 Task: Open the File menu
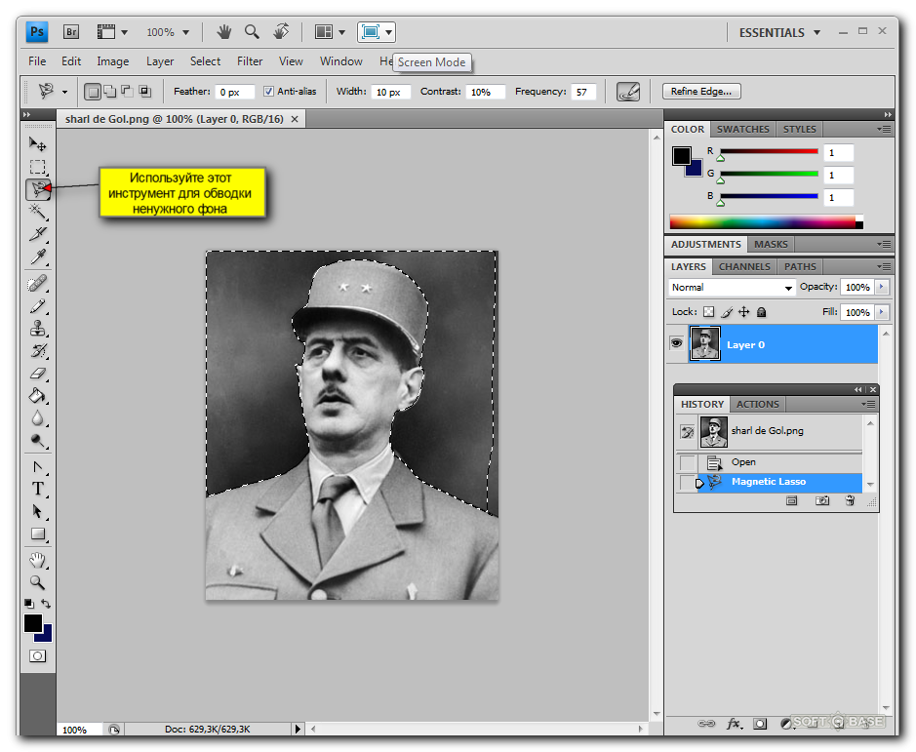tap(37, 61)
